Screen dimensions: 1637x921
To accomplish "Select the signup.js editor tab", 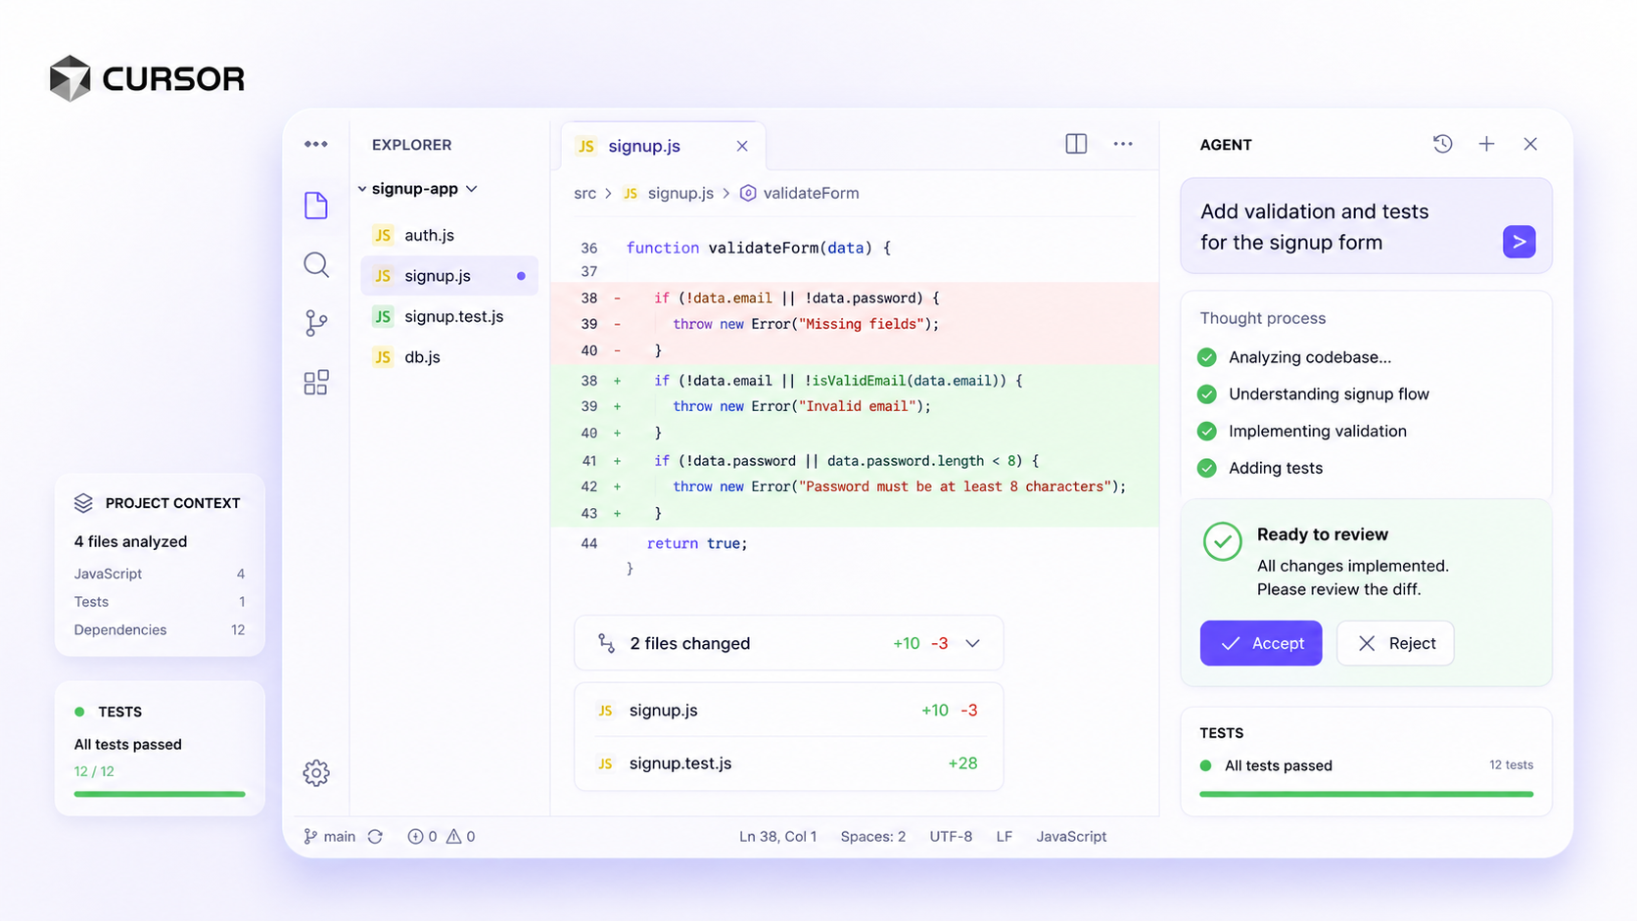I will coord(663,146).
